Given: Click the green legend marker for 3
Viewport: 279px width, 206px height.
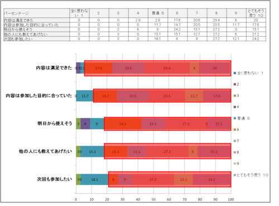Looking at the screenshot, I should (x=235, y=96).
